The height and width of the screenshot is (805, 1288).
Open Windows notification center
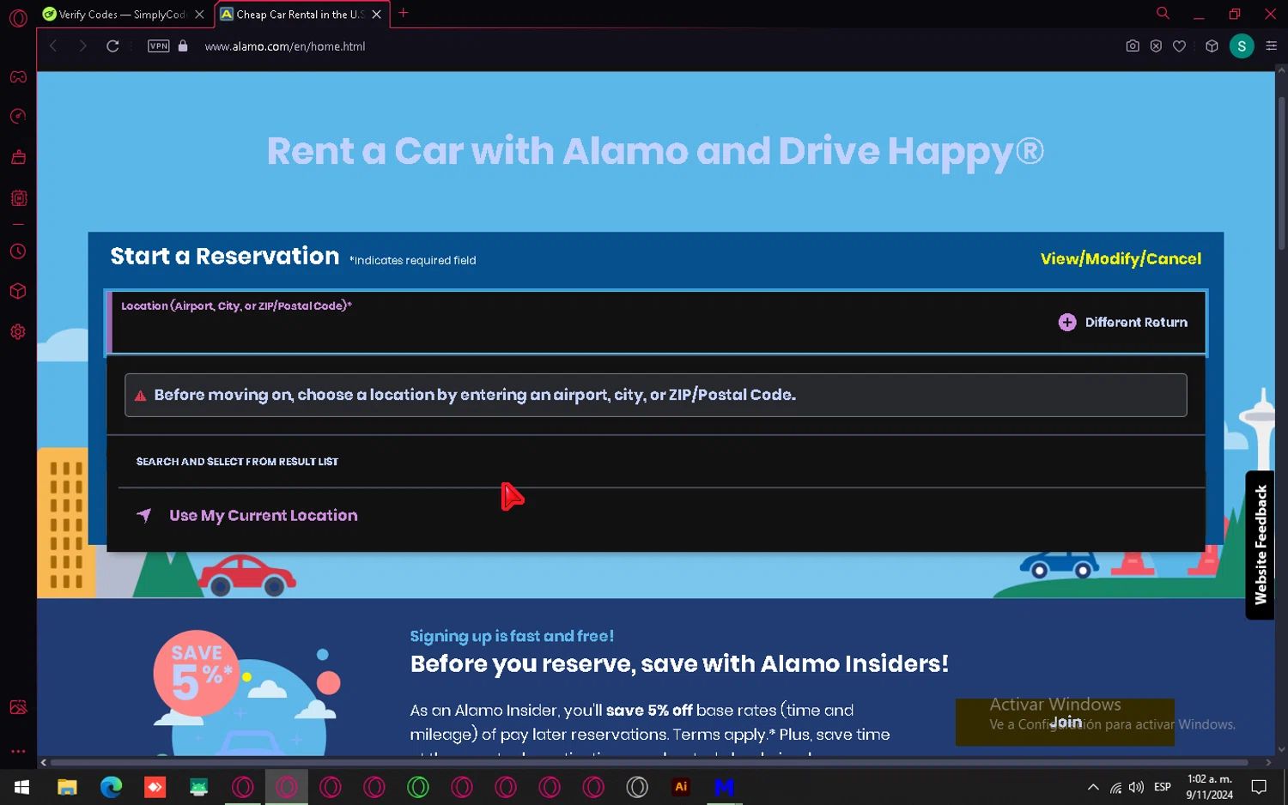1259,787
